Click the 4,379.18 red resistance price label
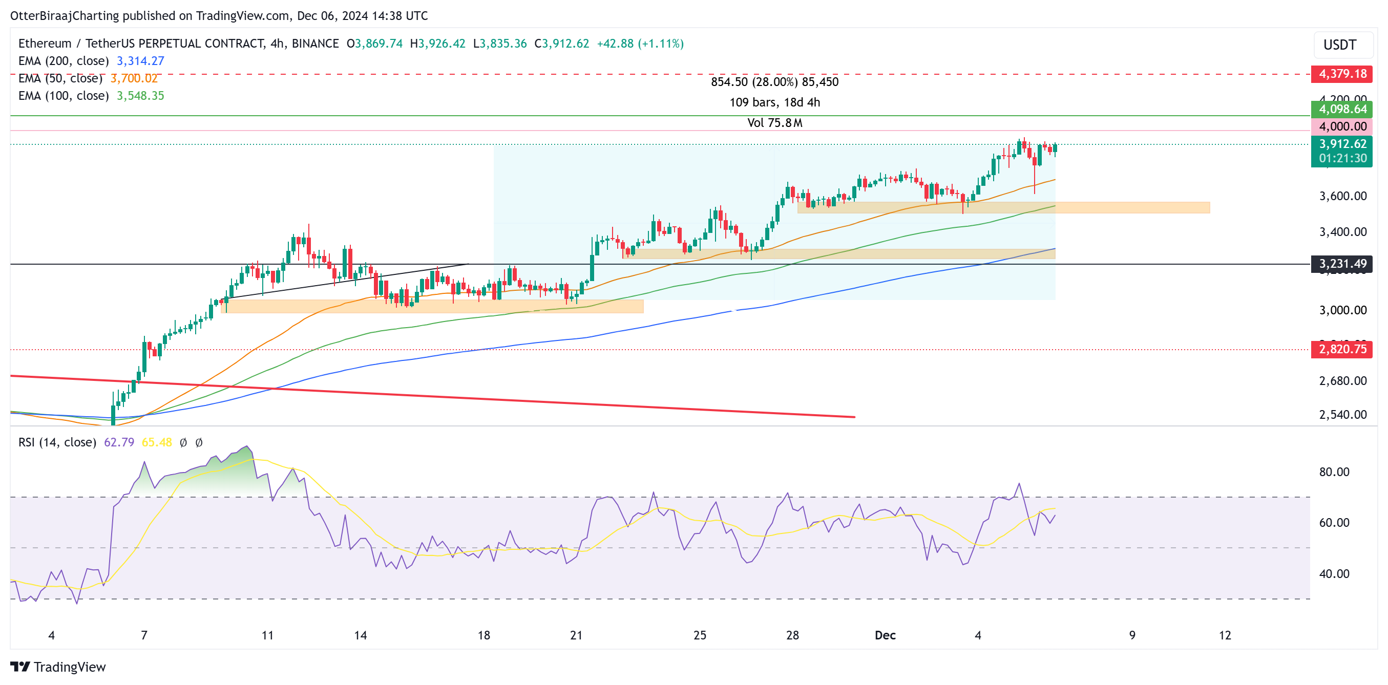1388x685 pixels. (1342, 74)
